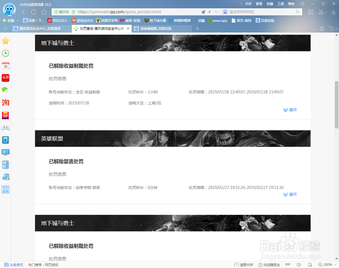Viewport: 339px width, 268px height.
Task: Click 网页游戏 recommended link
Action: [x=52, y=265]
